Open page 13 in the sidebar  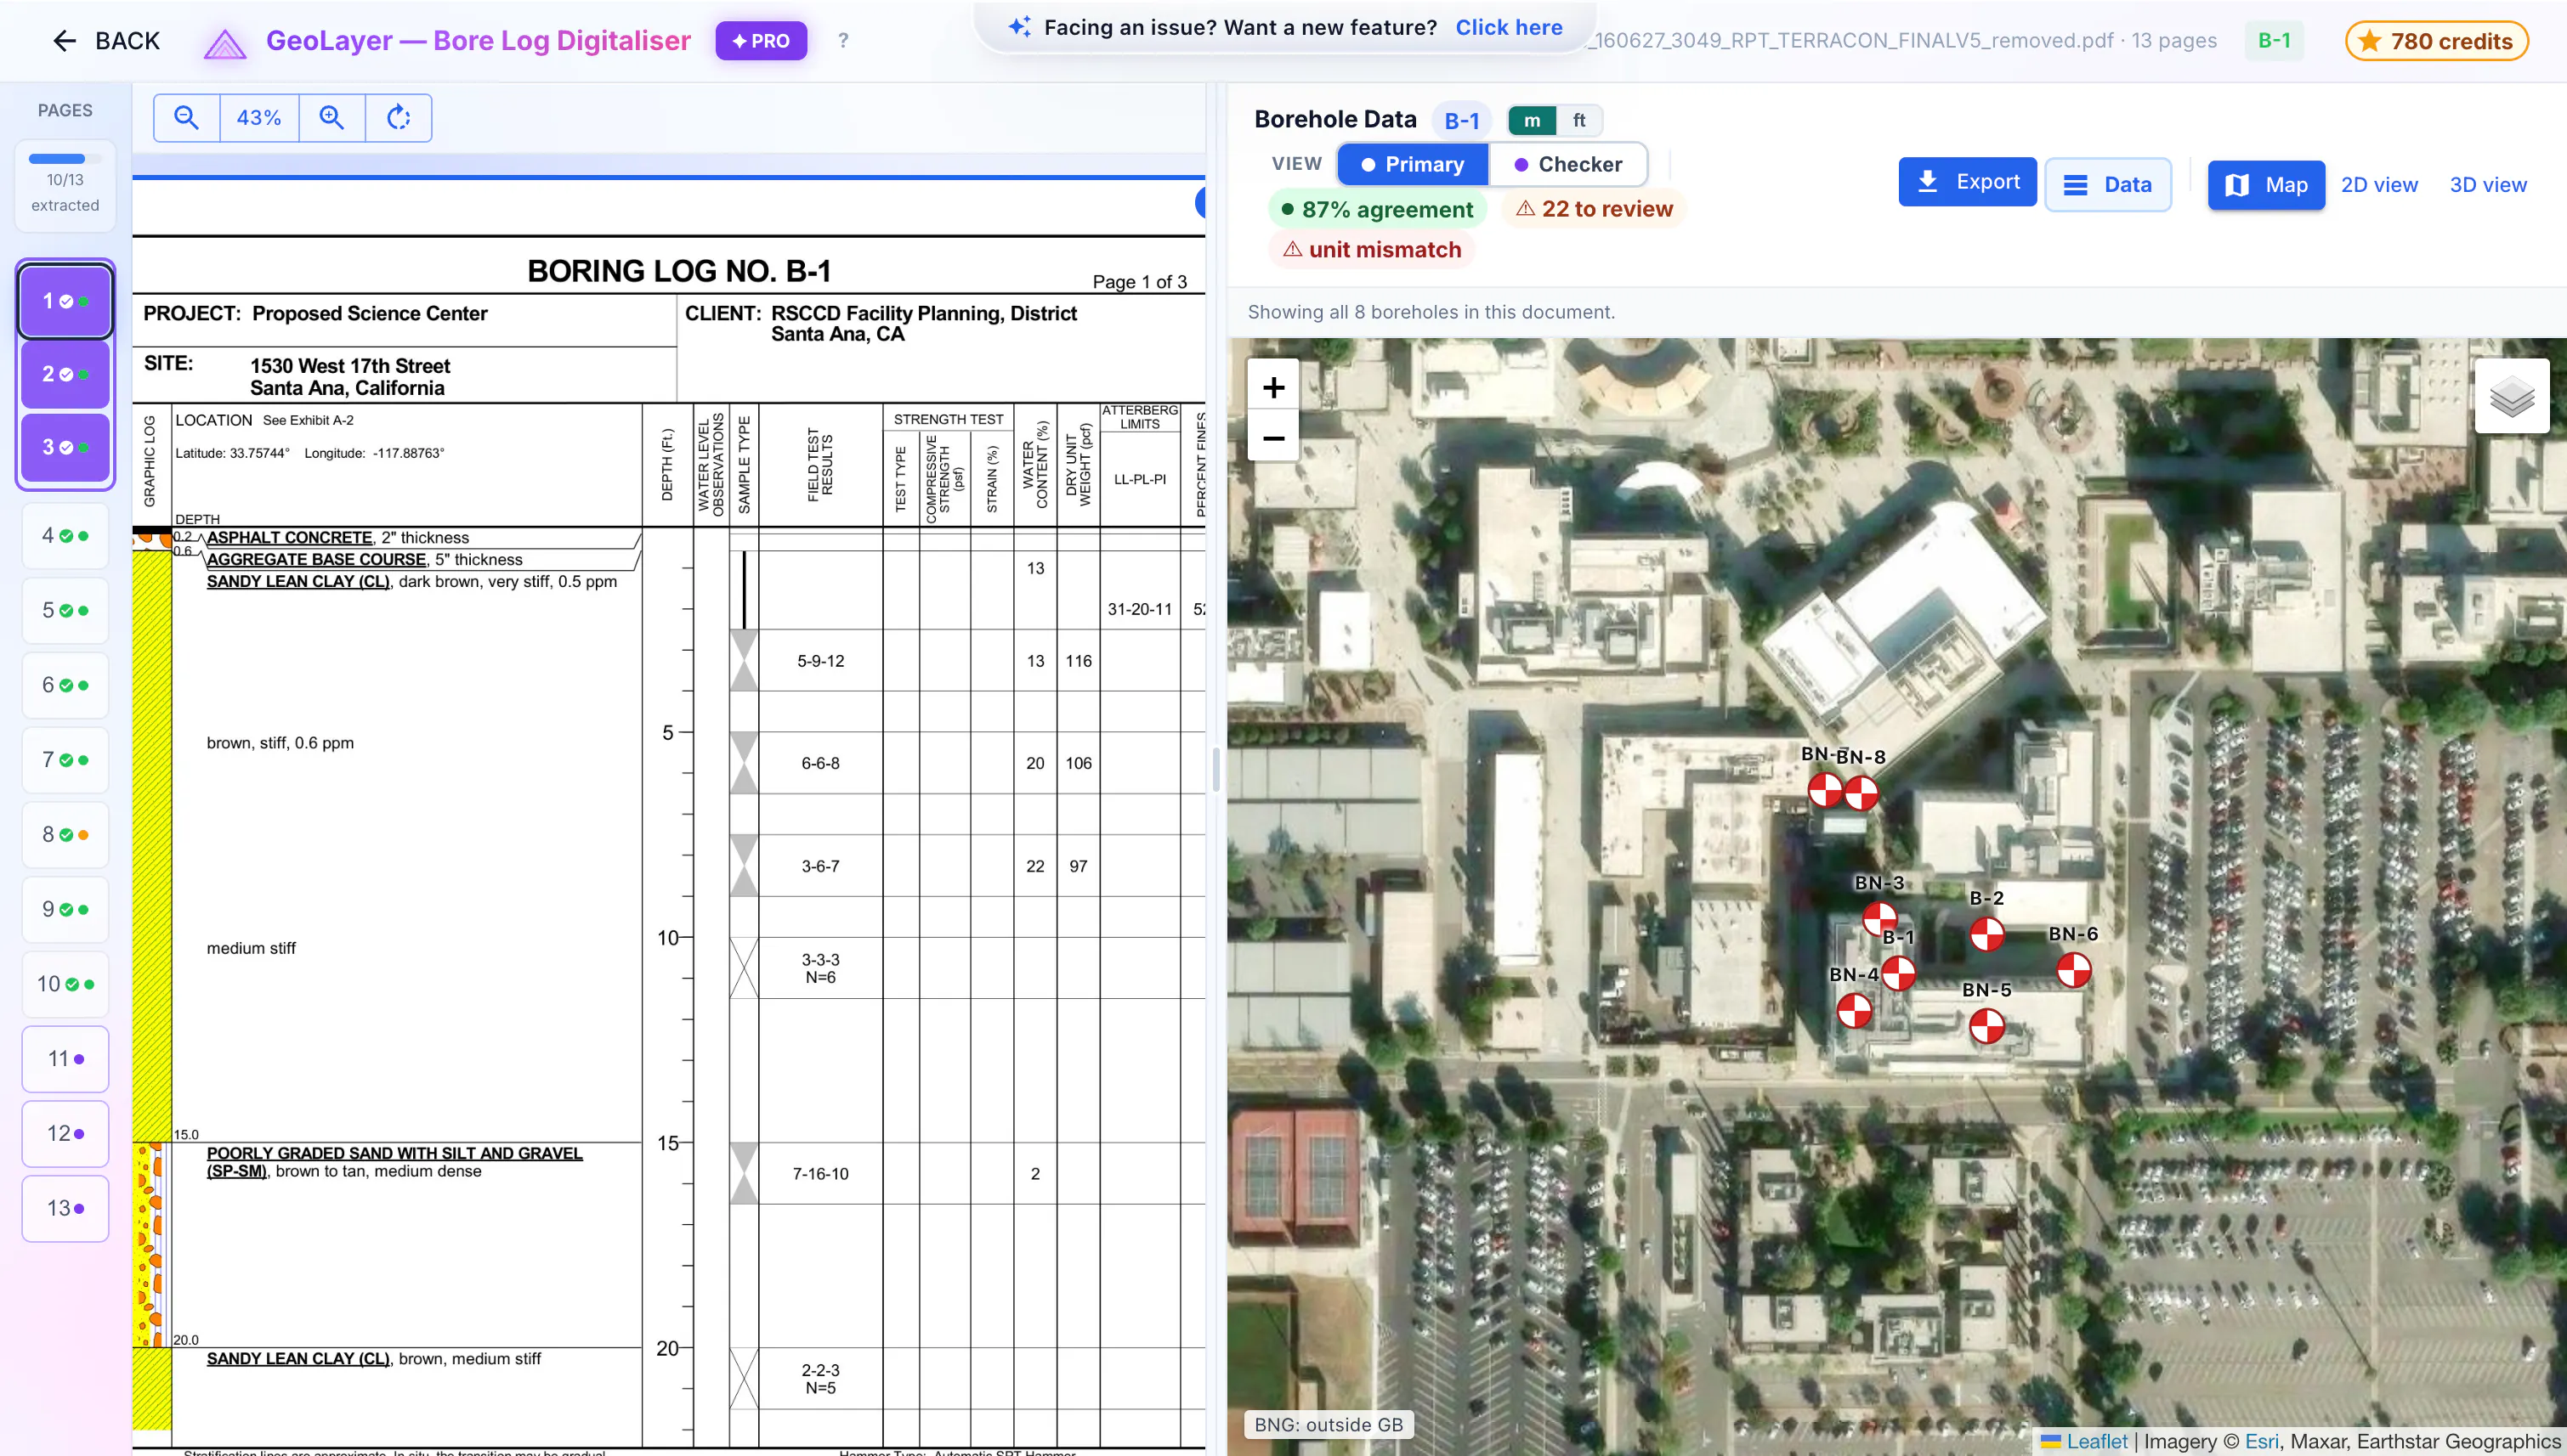coord(65,1208)
